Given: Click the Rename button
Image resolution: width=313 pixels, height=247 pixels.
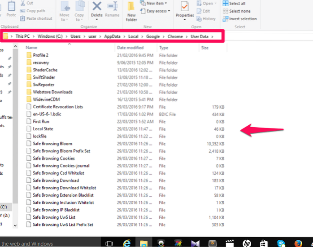Looking at the screenshot, I should pos(112,9).
